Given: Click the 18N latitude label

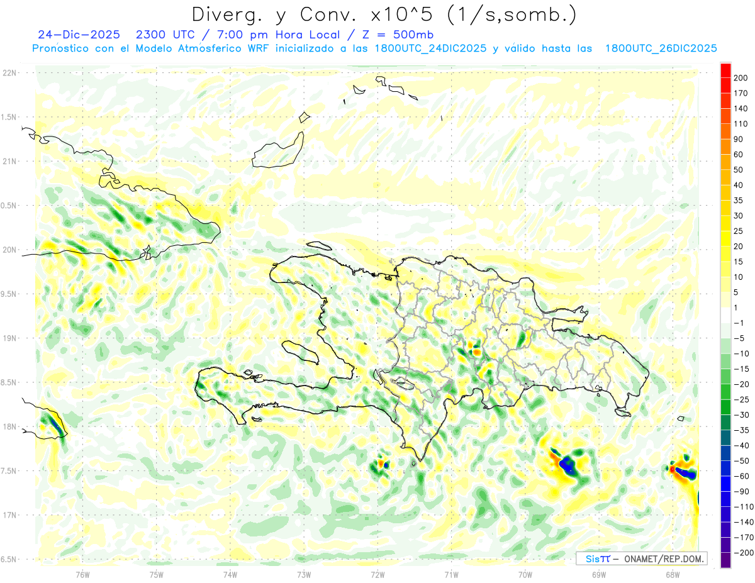Looking at the screenshot, I should [x=9, y=426].
